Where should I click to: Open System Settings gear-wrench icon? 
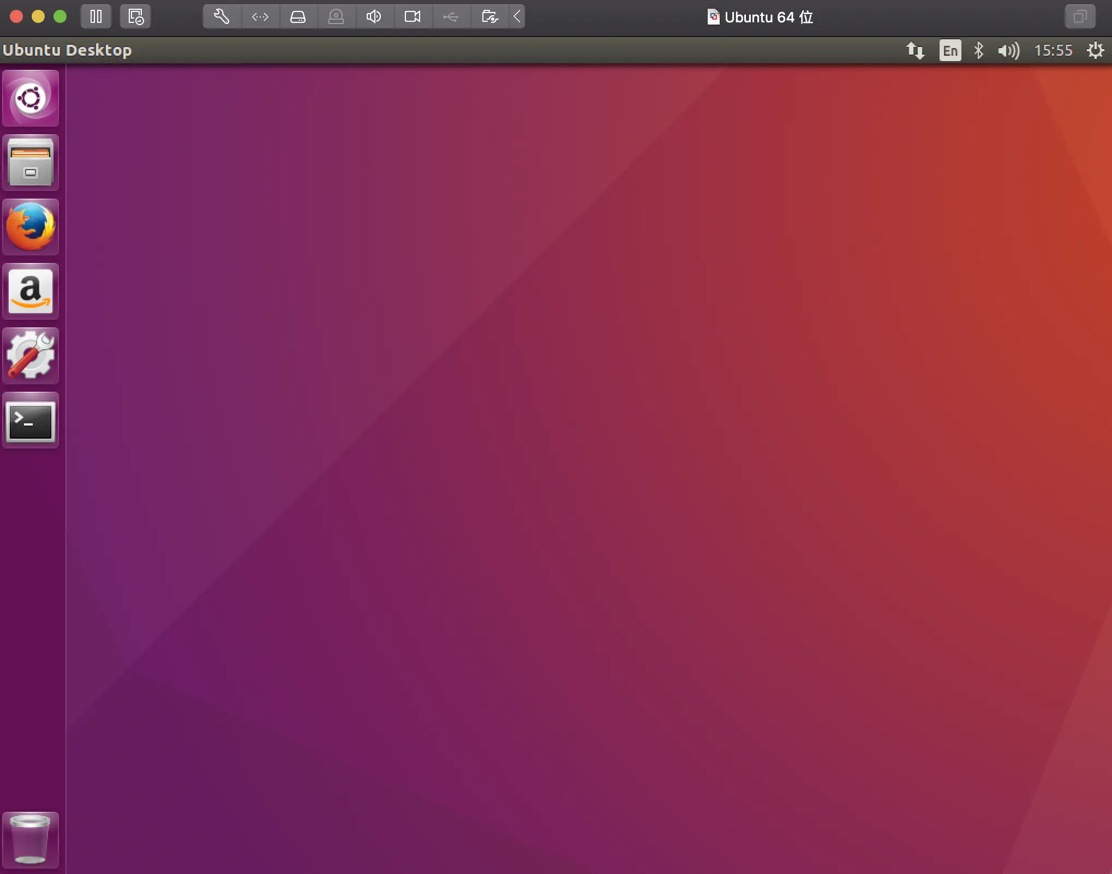[x=31, y=356]
